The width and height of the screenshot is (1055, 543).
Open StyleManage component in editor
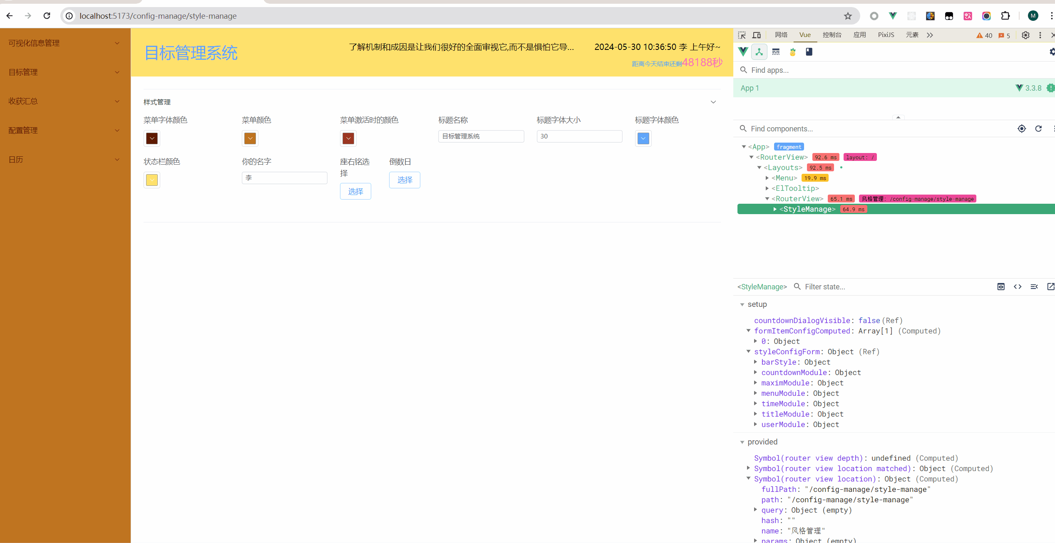[x=1050, y=287]
